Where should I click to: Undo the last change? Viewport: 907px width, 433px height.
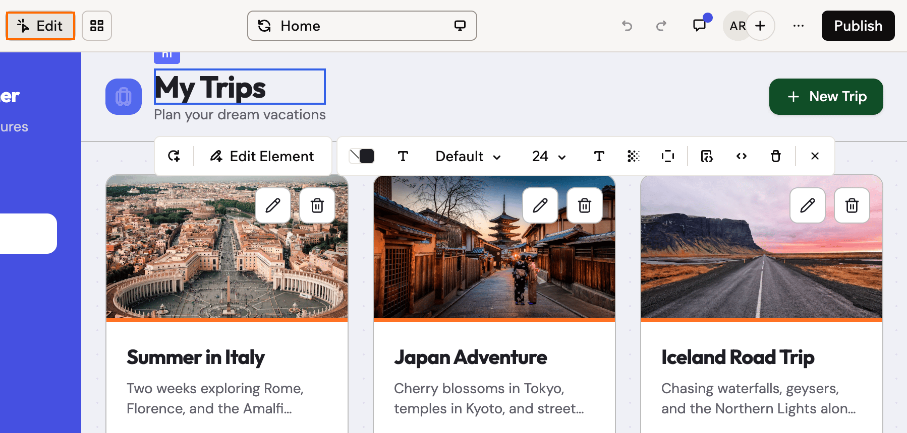(627, 26)
